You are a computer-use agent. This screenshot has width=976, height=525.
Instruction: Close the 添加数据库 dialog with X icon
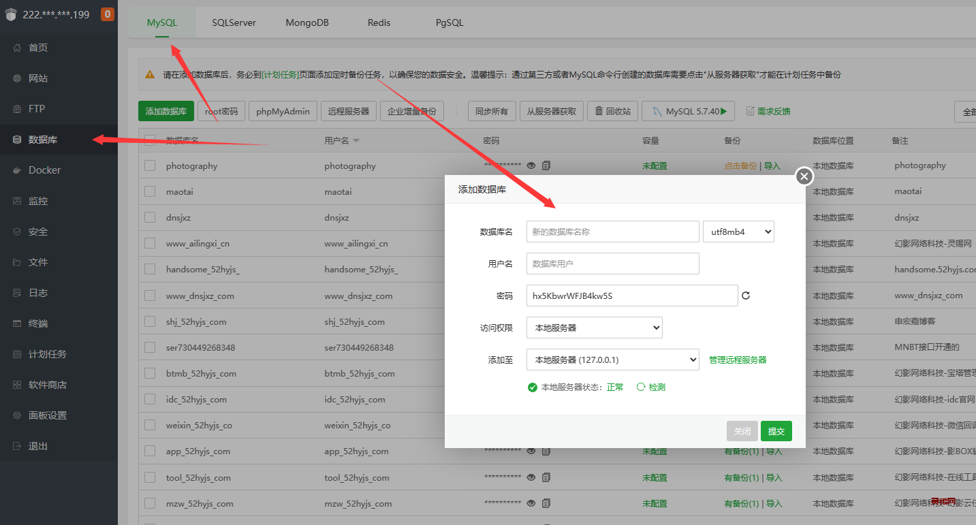pos(804,176)
